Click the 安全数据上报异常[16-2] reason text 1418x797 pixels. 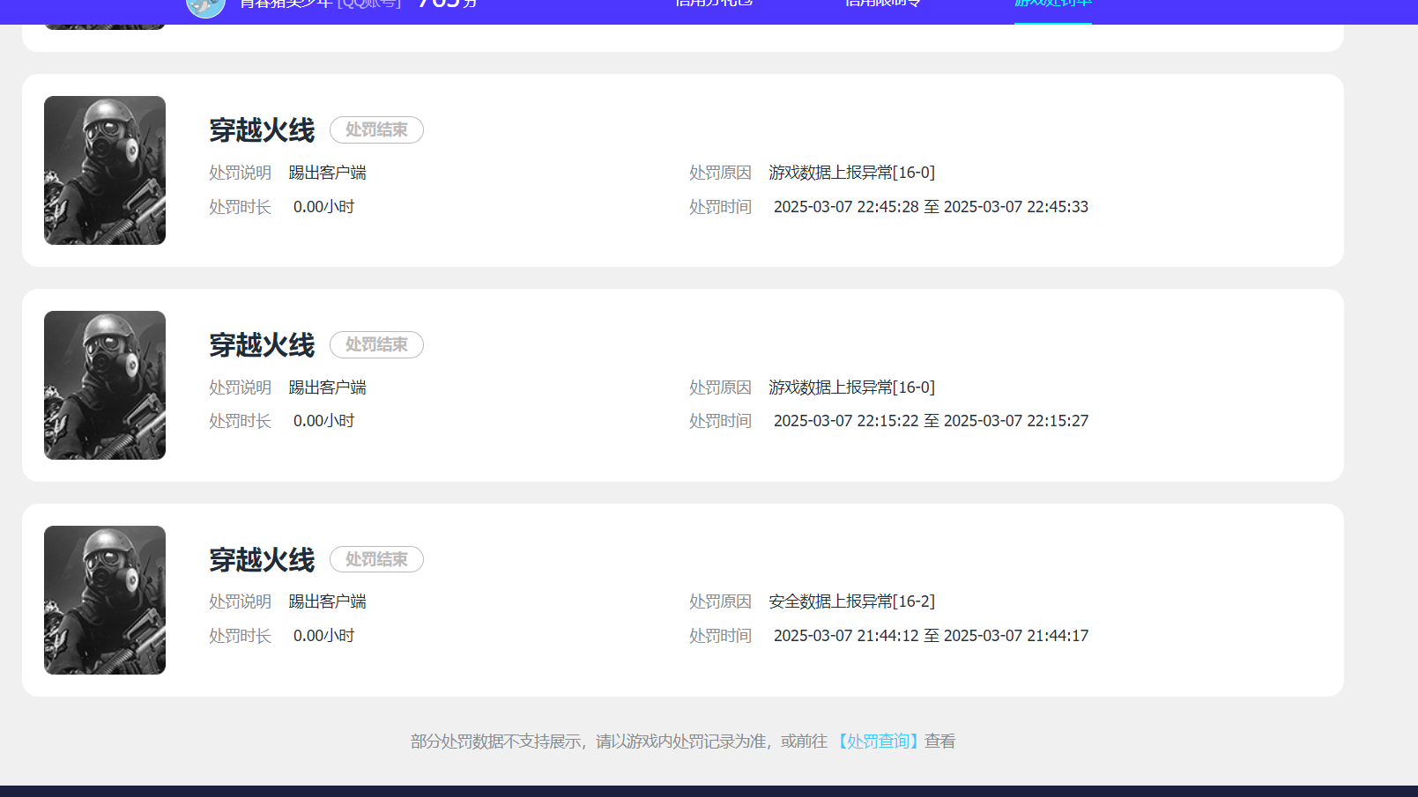851,601
